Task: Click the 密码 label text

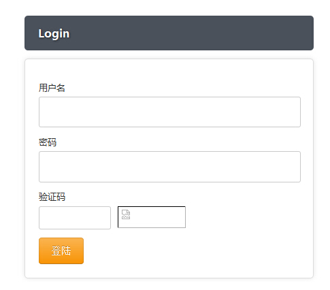Action: click(x=48, y=142)
